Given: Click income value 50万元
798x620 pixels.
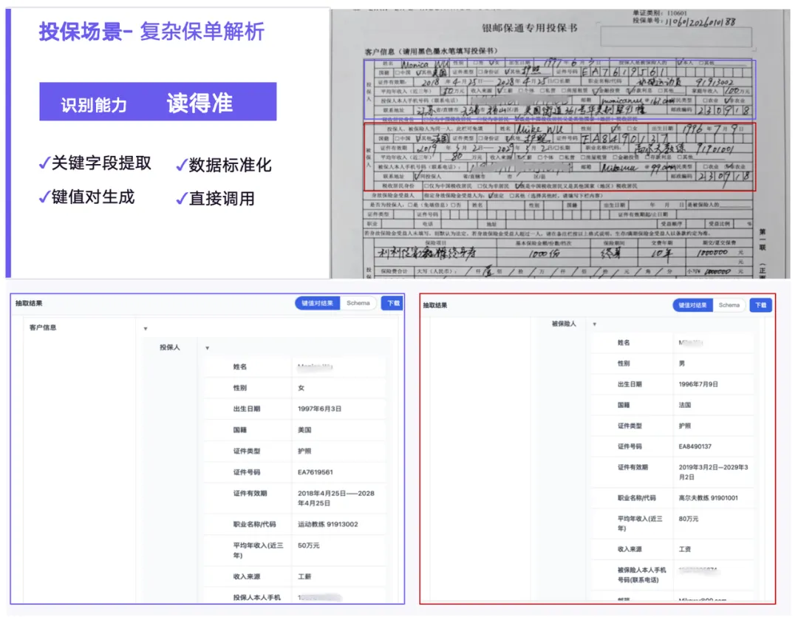Looking at the screenshot, I should (308, 545).
